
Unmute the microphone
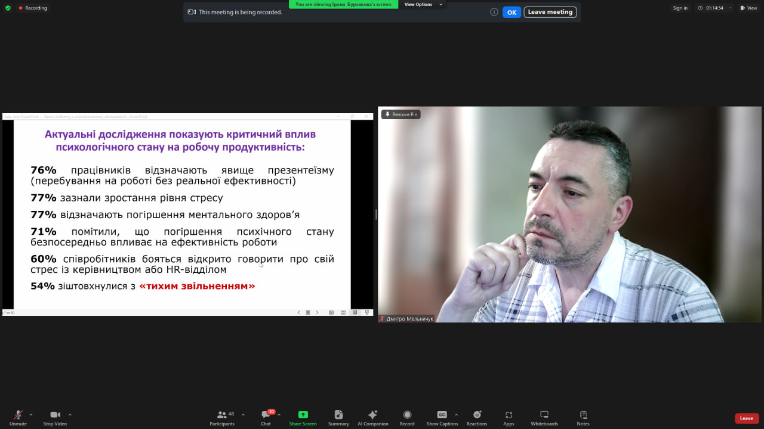click(x=18, y=418)
